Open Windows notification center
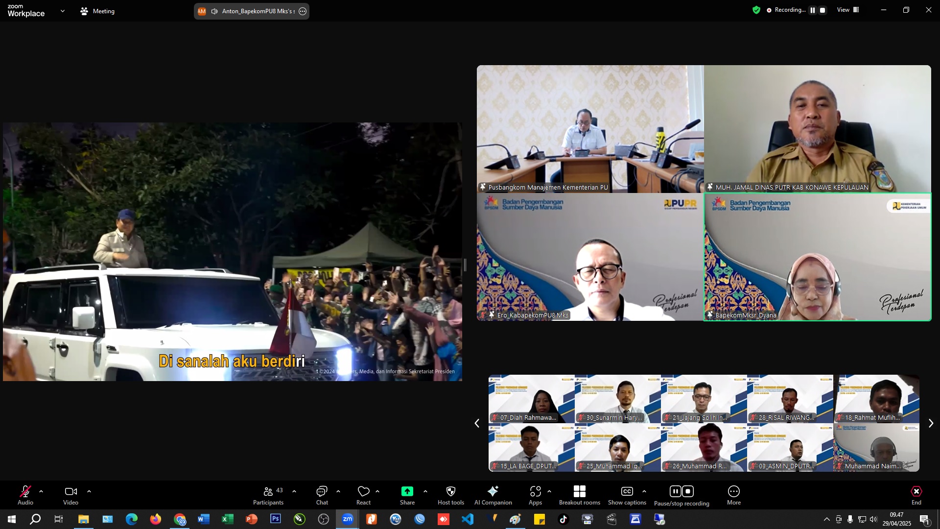This screenshot has width=940, height=529. click(x=924, y=519)
